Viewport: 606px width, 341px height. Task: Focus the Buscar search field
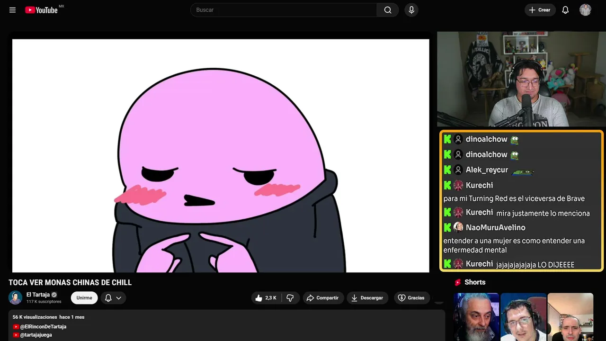[x=284, y=10]
